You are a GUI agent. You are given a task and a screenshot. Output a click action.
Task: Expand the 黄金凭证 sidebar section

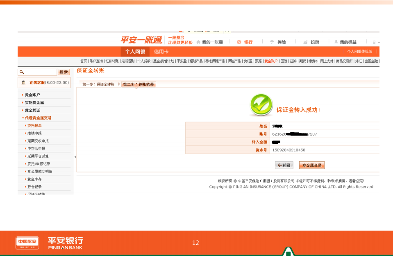point(32,111)
